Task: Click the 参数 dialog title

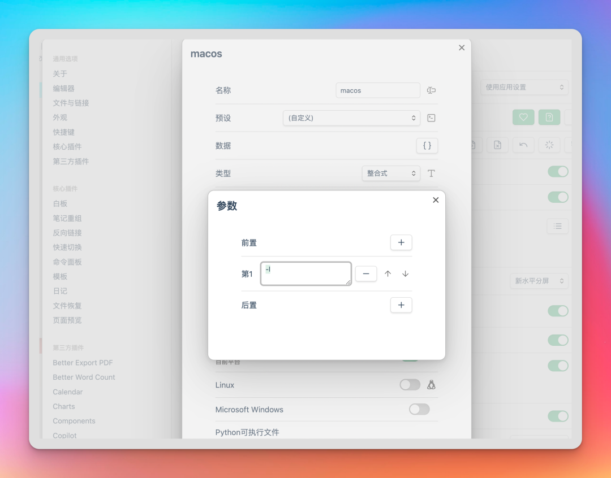Action: coord(226,206)
